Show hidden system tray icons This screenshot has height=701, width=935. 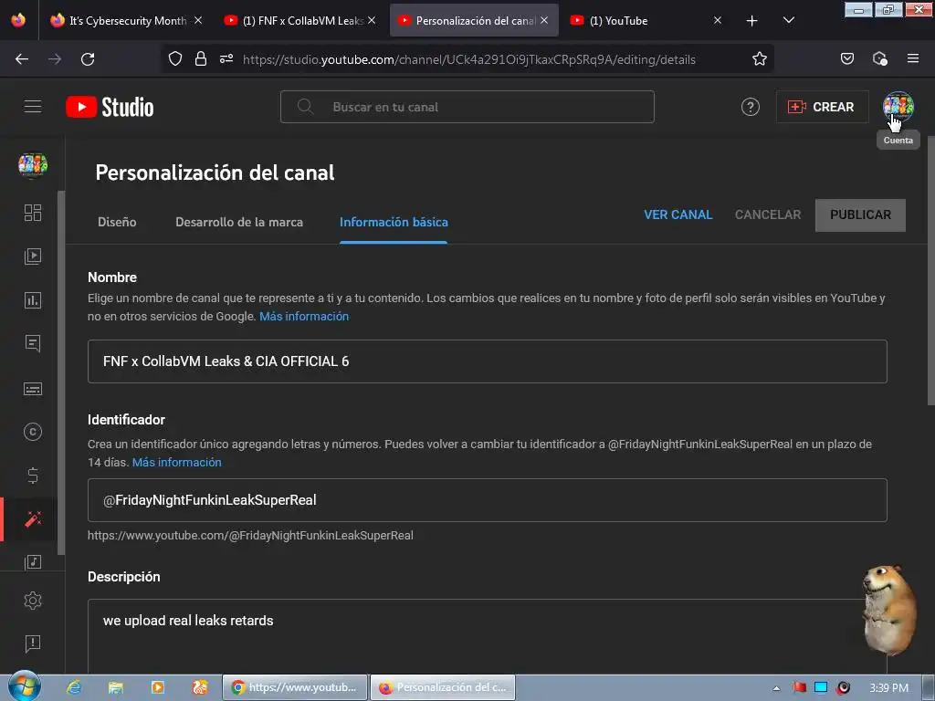click(x=776, y=688)
